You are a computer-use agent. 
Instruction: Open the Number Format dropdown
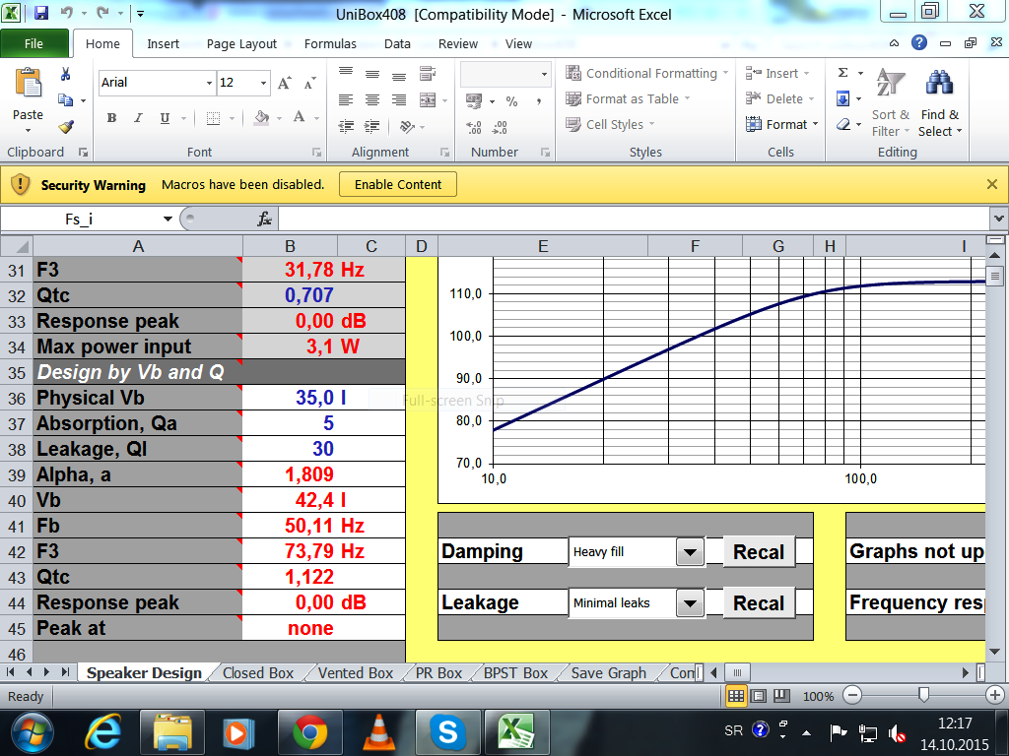click(544, 75)
